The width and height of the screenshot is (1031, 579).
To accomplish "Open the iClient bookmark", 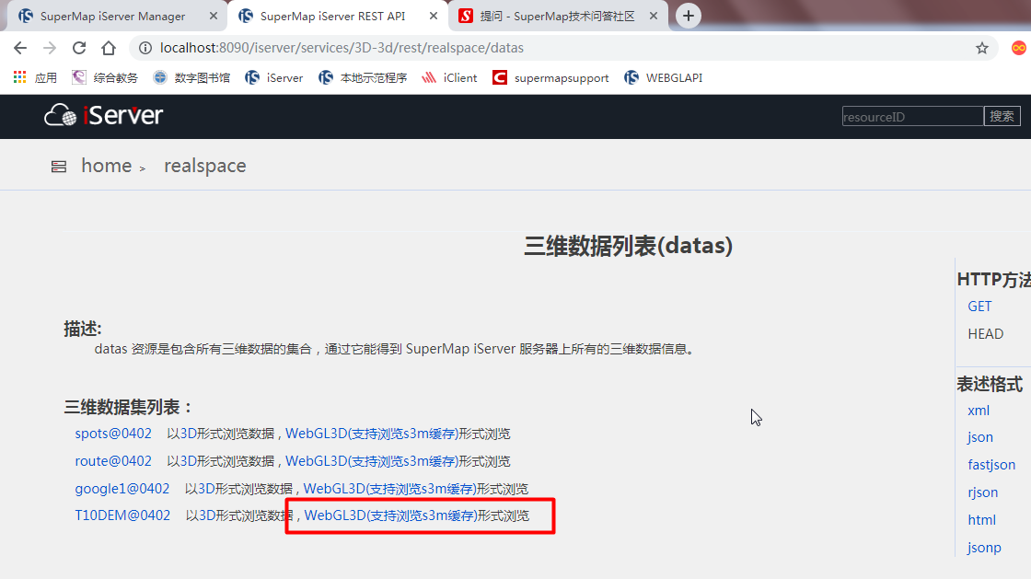I will click(450, 77).
